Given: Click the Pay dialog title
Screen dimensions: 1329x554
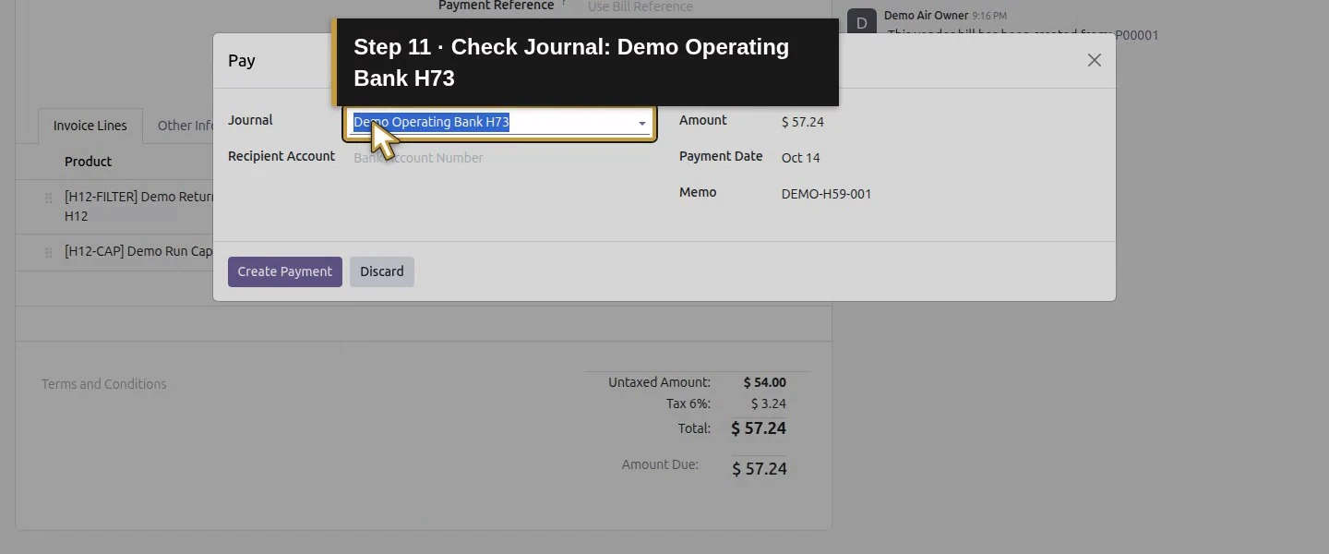Looking at the screenshot, I should coord(242,60).
